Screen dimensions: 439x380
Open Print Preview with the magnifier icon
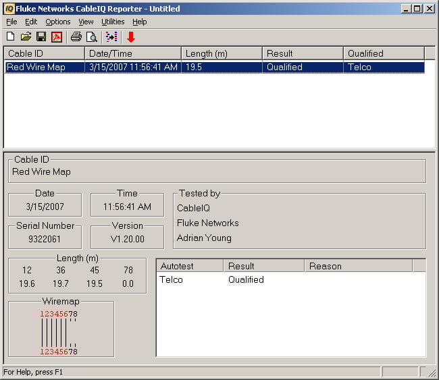click(92, 36)
